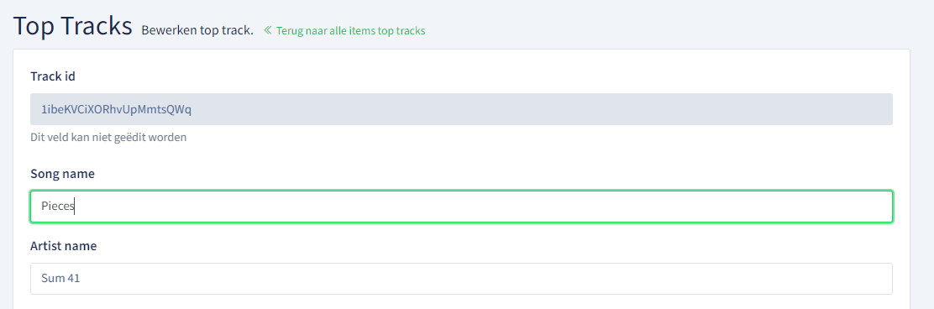Click the Song name label
This screenshot has width=934, height=309.
pyautogui.click(x=62, y=174)
